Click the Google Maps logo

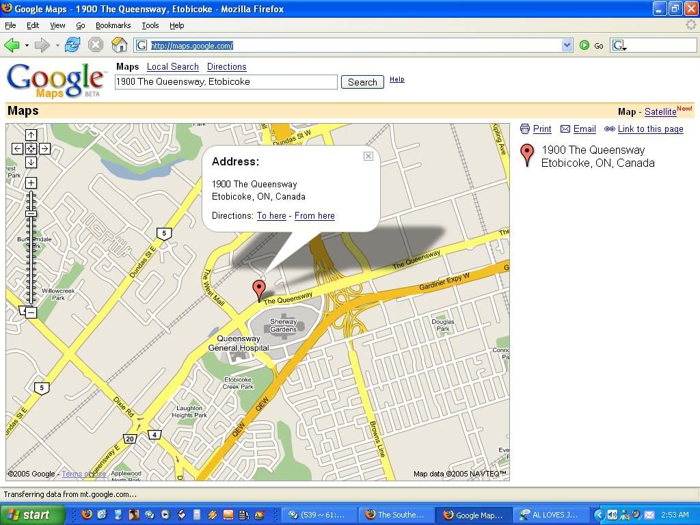pyautogui.click(x=57, y=81)
